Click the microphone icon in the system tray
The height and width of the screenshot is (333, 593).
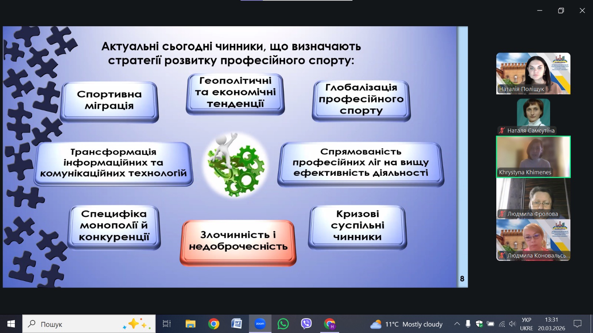[x=468, y=324]
